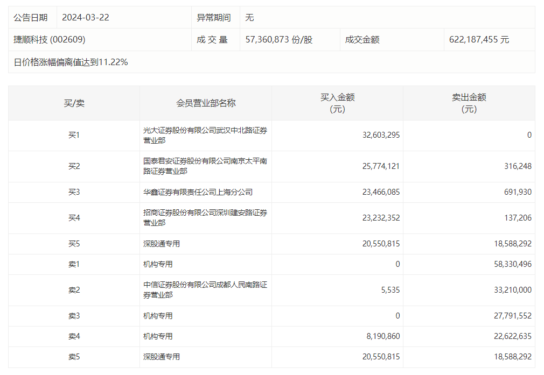
Task: Click the 日价格涨幅偏离值达到11.22% reason text
Action: pyautogui.click(x=71, y=62)
